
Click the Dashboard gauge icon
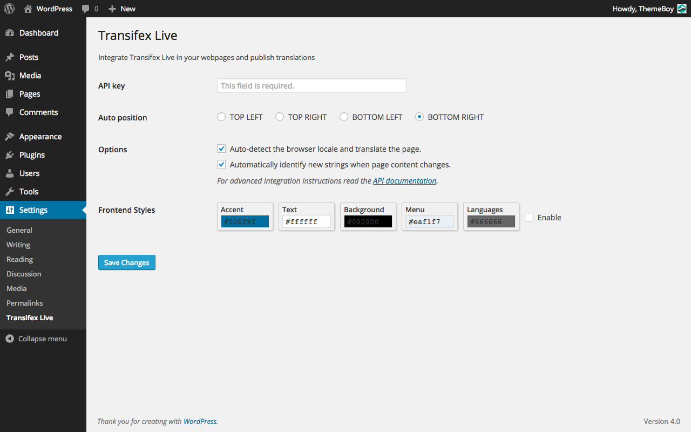pos(10,33)
